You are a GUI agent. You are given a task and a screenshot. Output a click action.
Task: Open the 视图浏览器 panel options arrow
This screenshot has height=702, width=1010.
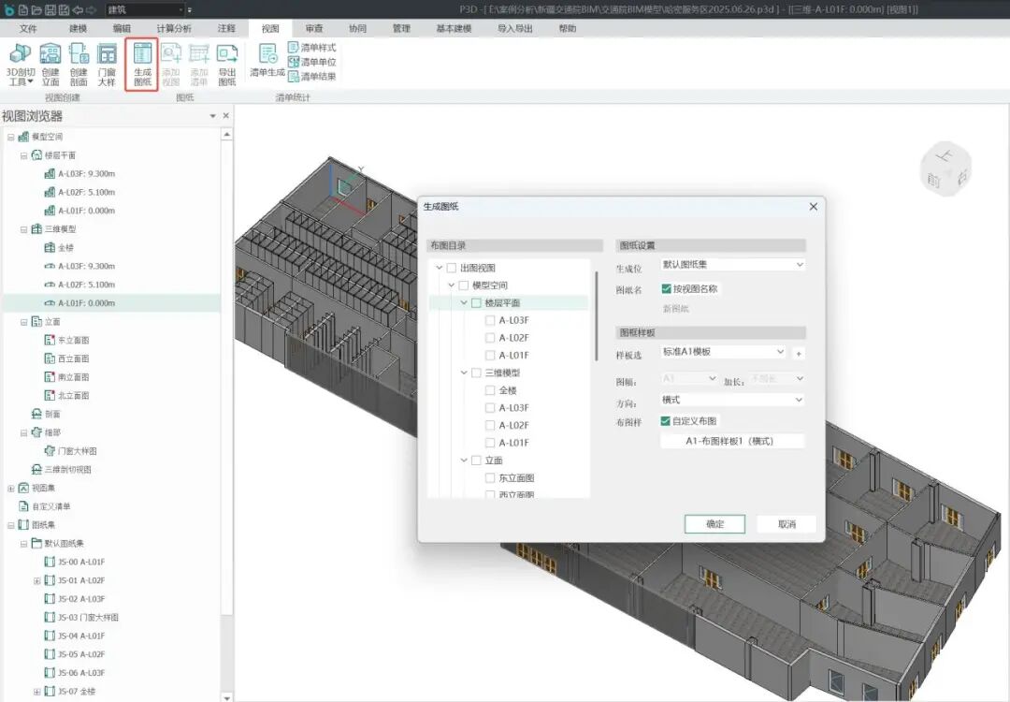pyautogui.click(x=212, y=116)
